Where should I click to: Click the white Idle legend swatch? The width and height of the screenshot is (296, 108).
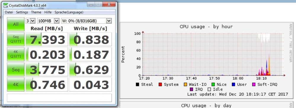click(x=209, y=89)
